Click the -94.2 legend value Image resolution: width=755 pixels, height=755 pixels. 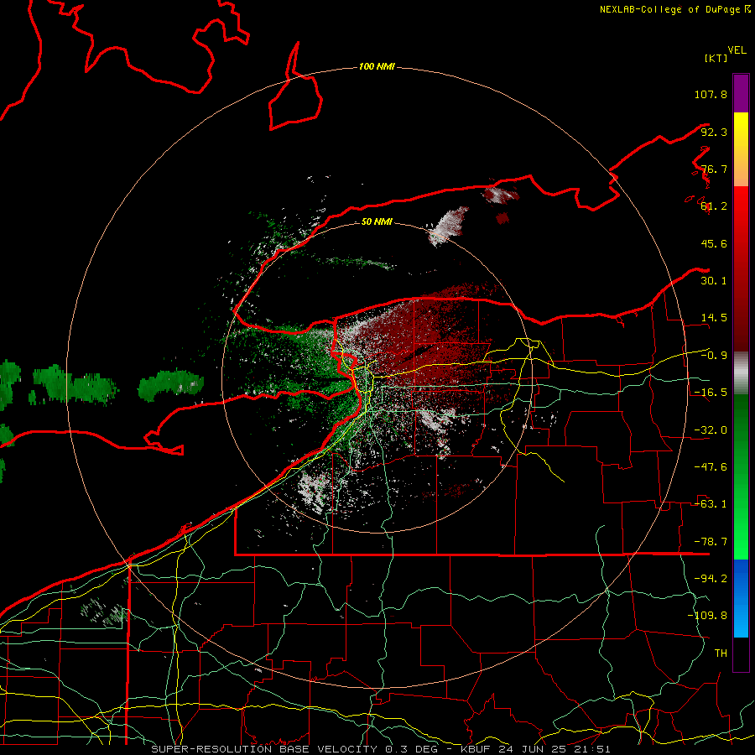pos(711,579)
